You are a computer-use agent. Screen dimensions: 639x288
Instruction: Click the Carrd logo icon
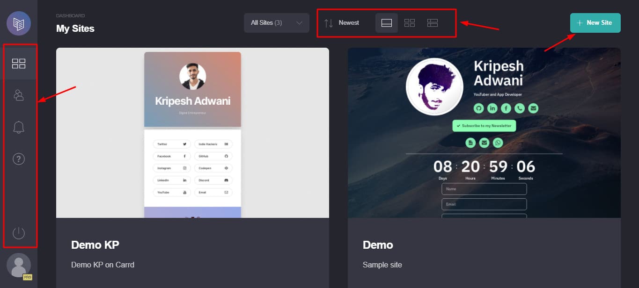pos(19,23)
